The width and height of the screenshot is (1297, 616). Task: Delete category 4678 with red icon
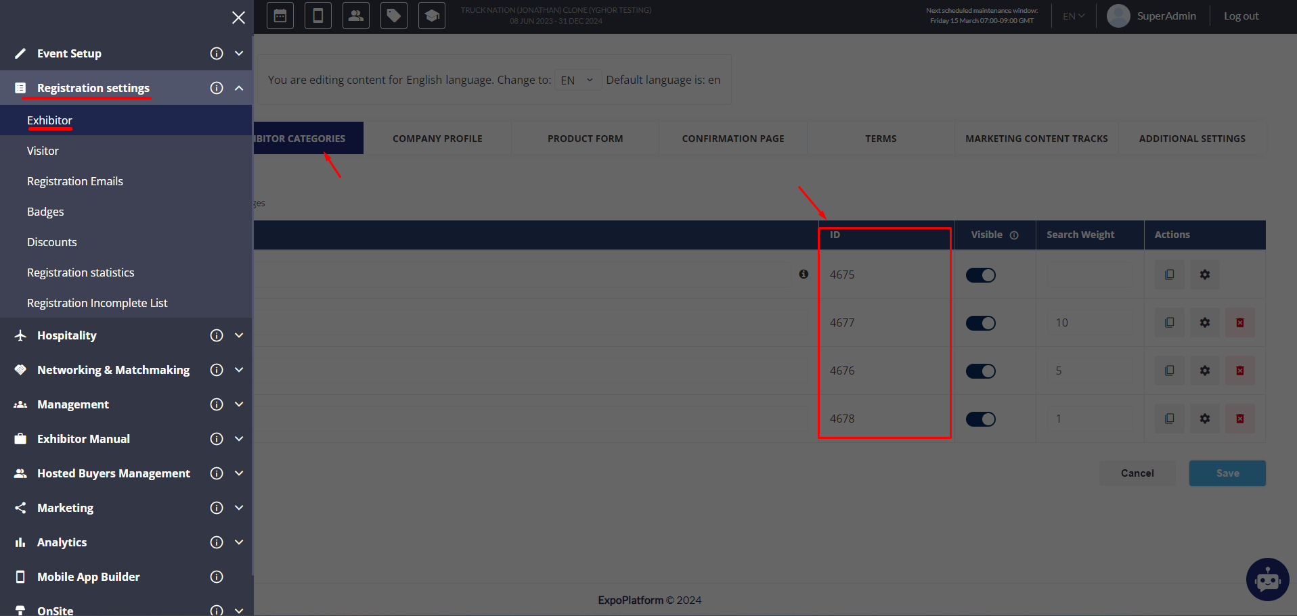pos(1239,419)
